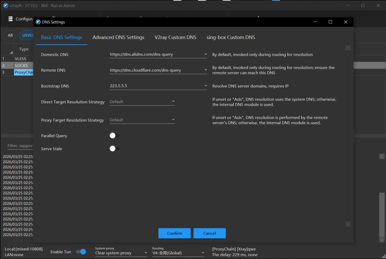
Task: Disable the Enable Tun toggle
Action: pyautogui.click(x=81, y=252)
